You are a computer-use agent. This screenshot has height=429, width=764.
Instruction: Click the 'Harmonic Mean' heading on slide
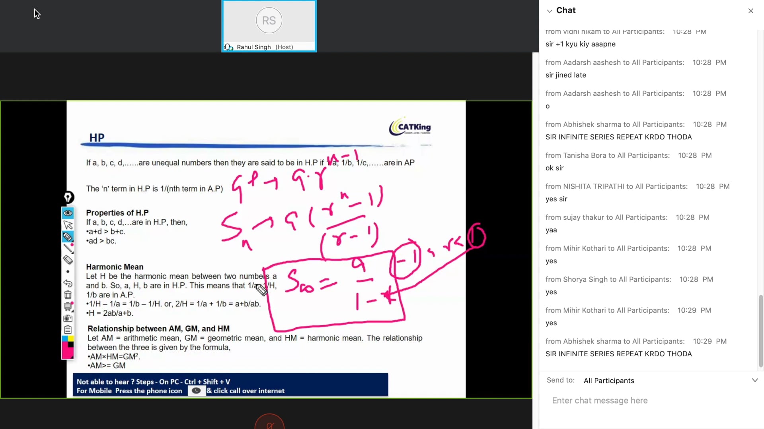[115, 267]
